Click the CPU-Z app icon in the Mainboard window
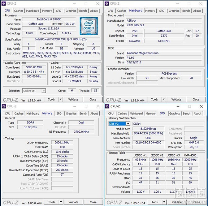The height and width of the screenshot is (206, 208). point(107,4)
